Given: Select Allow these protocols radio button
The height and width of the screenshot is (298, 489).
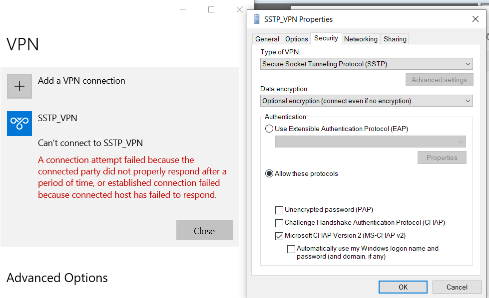Looking at the screenshot, I should pyautogui.click(x=270, y=174).
